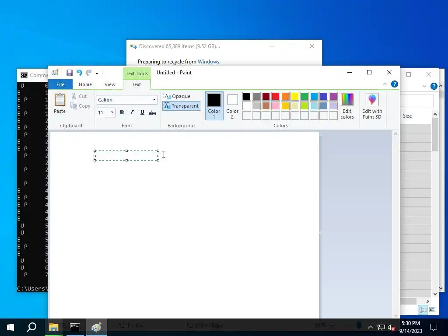Viewport: 448px width, 336px height.
Task: Select Color 2 background button
Action: coord(233,106)
